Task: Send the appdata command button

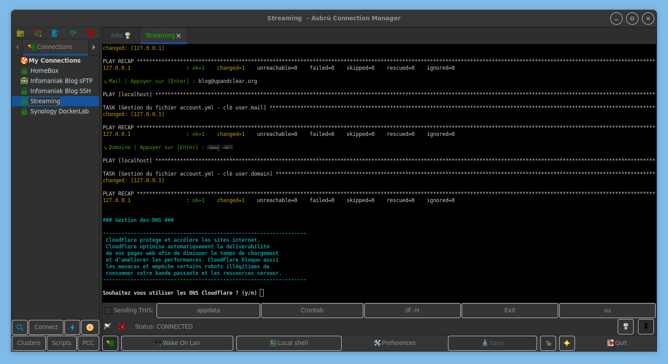Action: (x=208, y=310)
